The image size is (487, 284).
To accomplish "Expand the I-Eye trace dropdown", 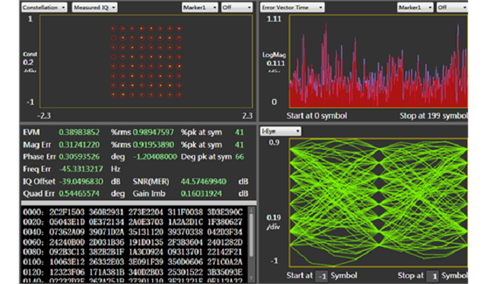I will click(281, 131).
